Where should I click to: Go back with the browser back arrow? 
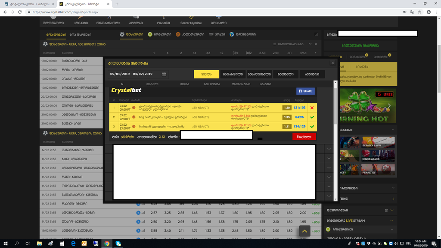point(5,12)
